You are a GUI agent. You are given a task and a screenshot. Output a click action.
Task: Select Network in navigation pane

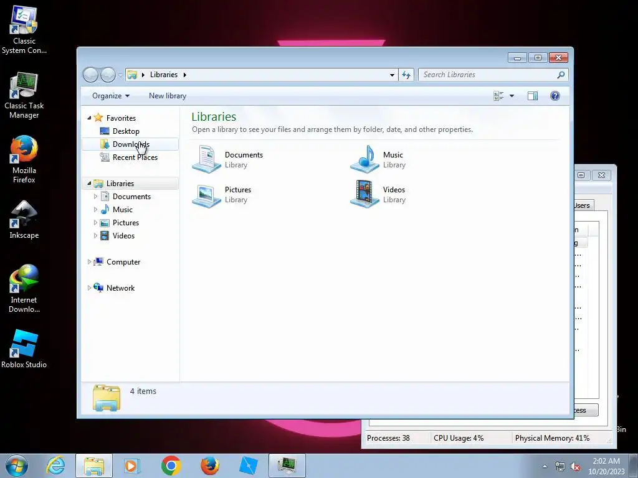120,288
